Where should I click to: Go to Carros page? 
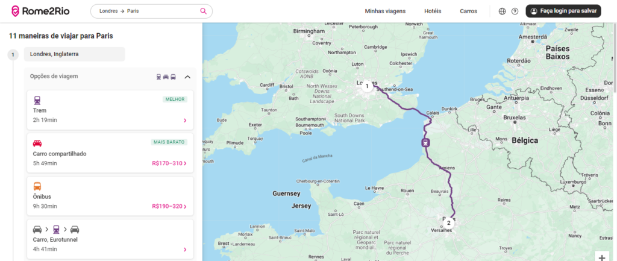pyautogui.click(x=468, y=11)
